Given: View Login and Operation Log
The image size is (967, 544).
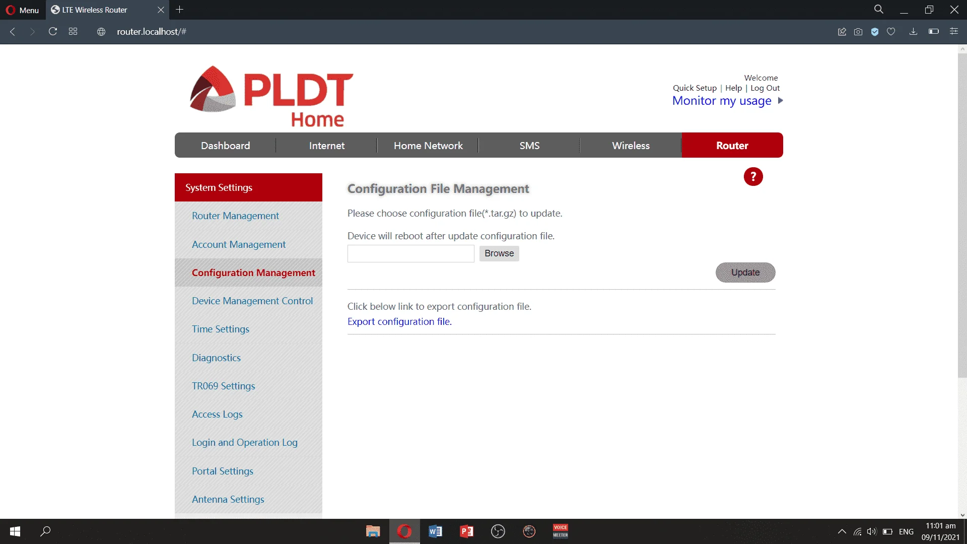Looking at the screenshot, I should point(245,442).
